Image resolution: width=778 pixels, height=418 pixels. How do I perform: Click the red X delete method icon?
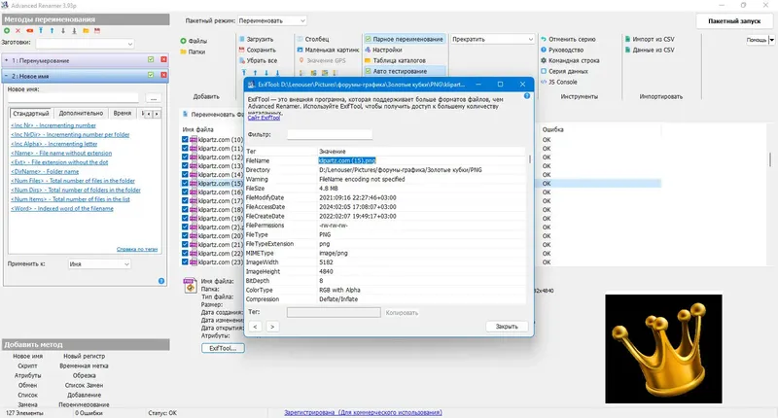tap(18, 31)
